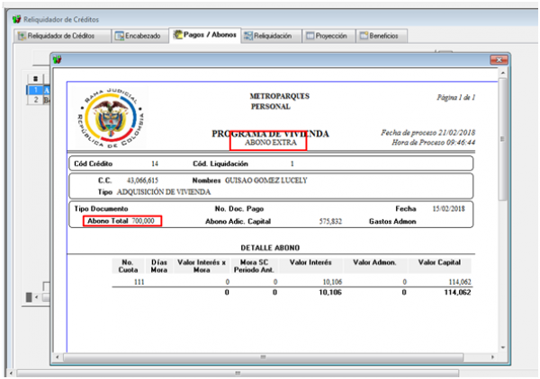Click the Fecha de proceso 21/02/2018 text
This screenshot has width=540, height=379.
(428, 133)
